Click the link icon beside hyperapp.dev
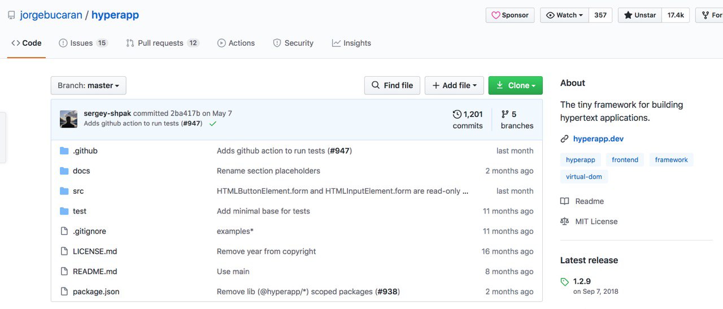Viewport: 723px width, 309px height. [x=564, y=138]
